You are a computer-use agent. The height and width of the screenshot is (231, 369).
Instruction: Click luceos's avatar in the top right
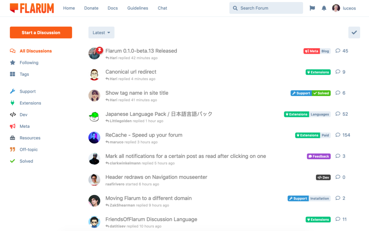[x=336, y=8]
